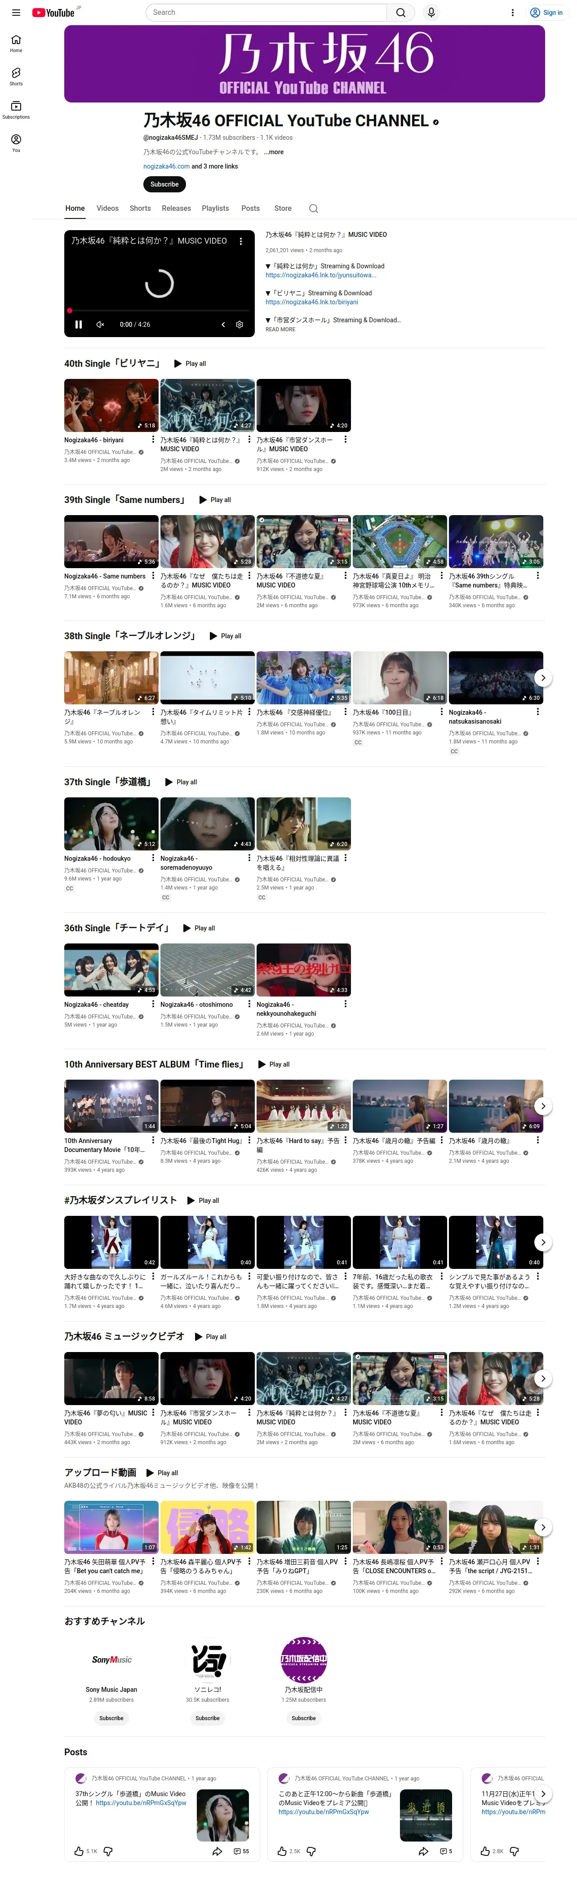577x1904 pixels.
Task: Open ソニレコ! channel avatar
Action: point(208,1659)
